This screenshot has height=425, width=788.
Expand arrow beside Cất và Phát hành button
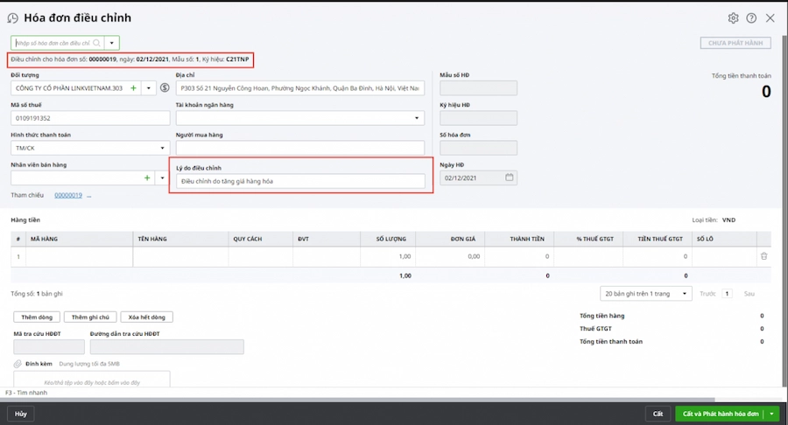click(771, 414)
